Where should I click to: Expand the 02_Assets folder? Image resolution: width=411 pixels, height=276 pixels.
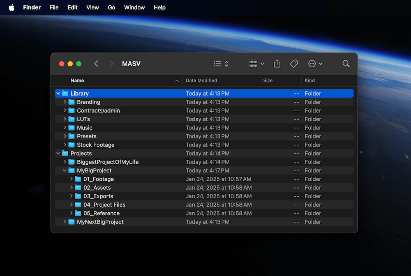click(x=71, y=188)
